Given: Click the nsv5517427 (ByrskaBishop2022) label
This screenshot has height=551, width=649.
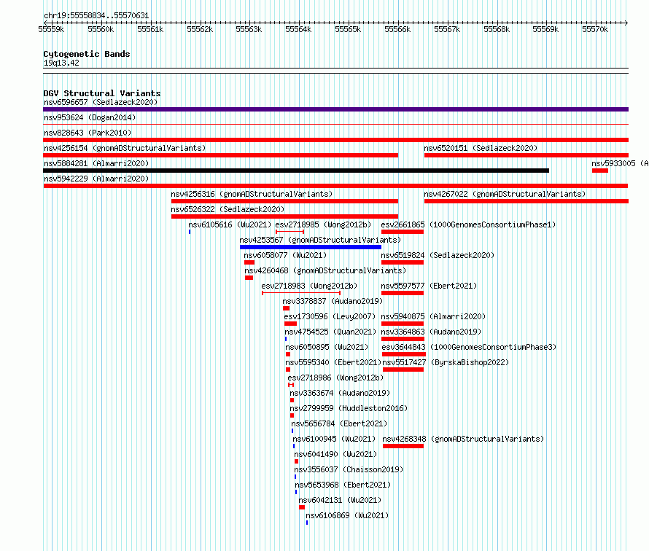Looking at the screenshot, I should coord(446,362).
